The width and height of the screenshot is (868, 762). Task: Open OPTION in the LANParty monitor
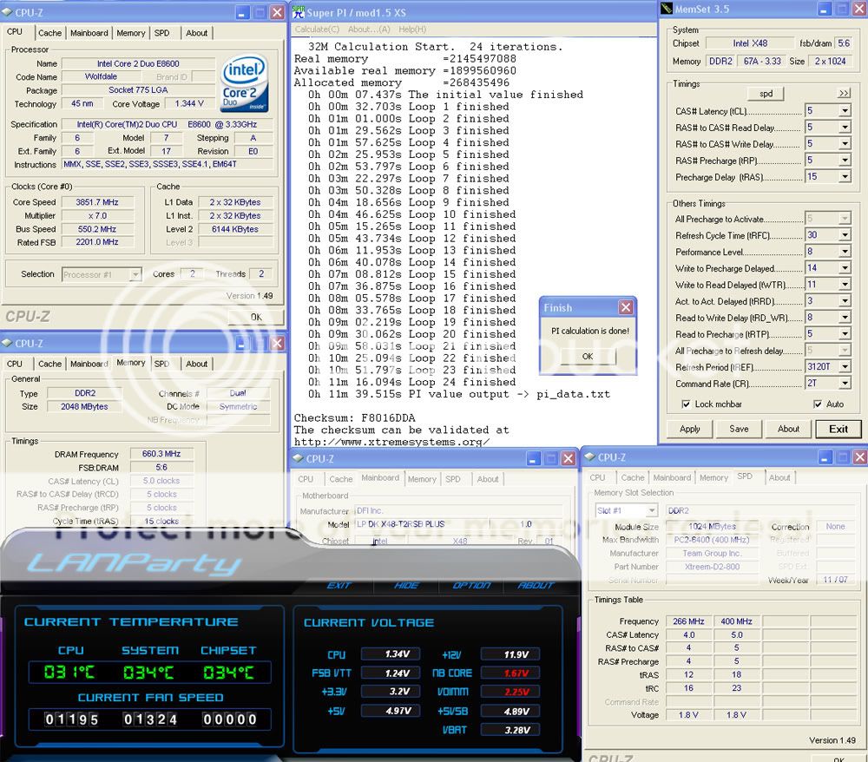pos(471,586)
